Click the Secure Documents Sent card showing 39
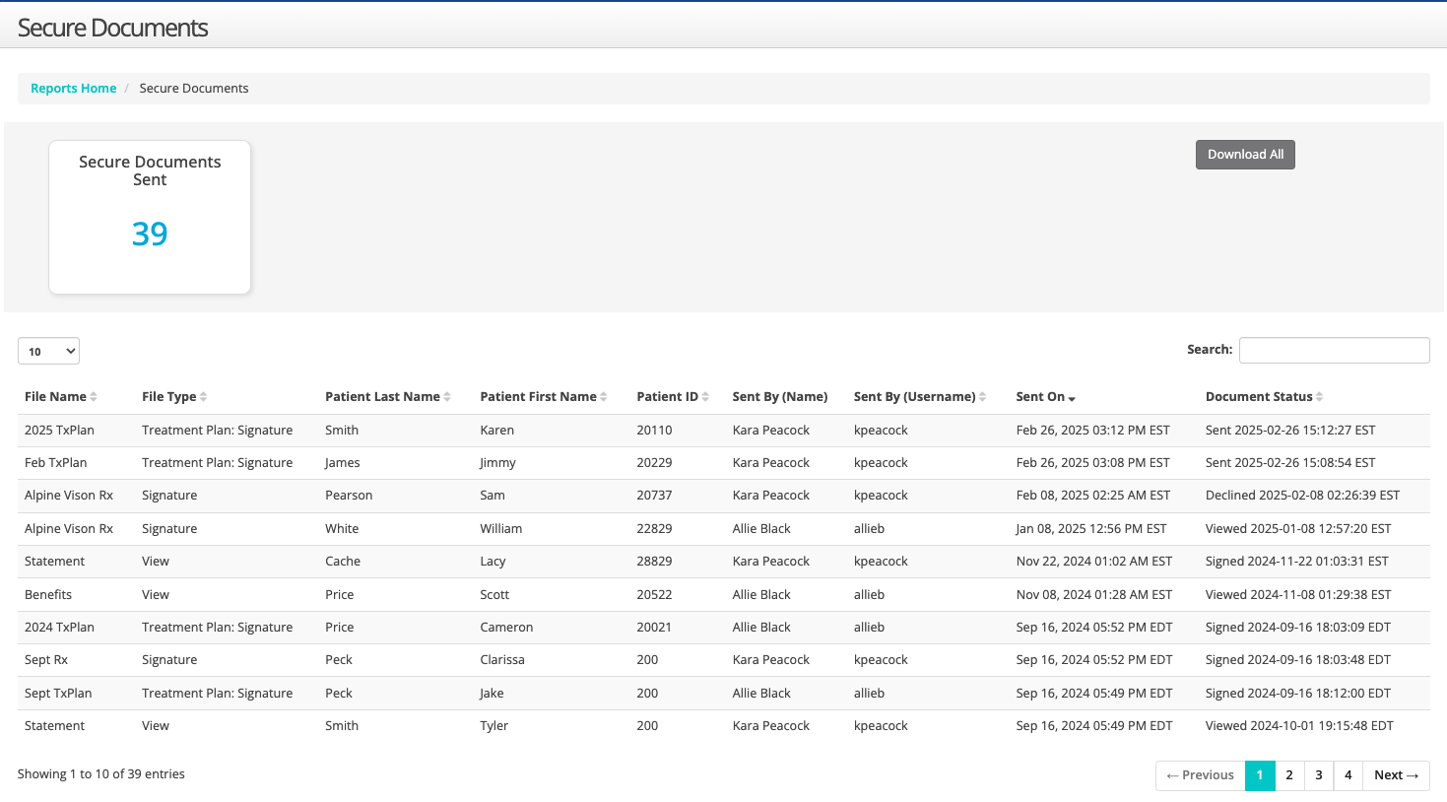This screenshot has height=802, width=1447. (150, 217)
